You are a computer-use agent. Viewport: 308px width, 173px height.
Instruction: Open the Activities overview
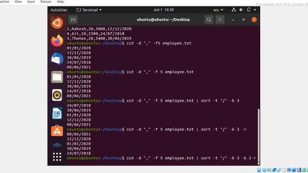point(59,10)
